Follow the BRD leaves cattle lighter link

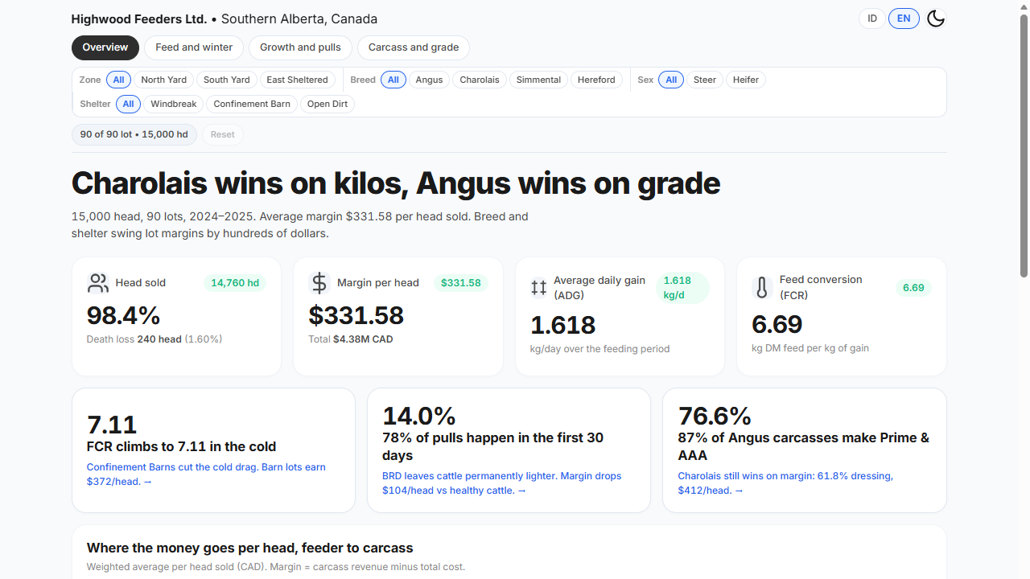click(x=501, y=483)
